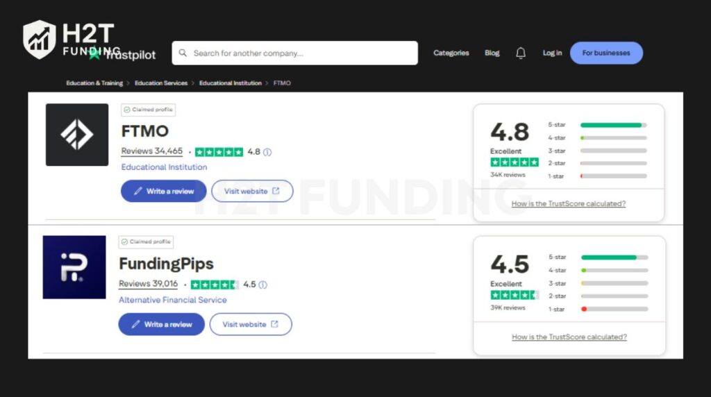Click the For businesses button
The height and width of the screenshot is (397, 711).
point(606,53)
